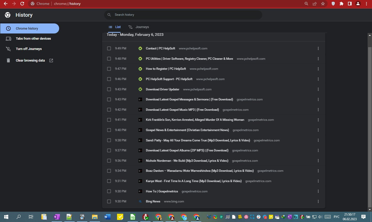Click the tray volume speaker icon

[321, 217]
